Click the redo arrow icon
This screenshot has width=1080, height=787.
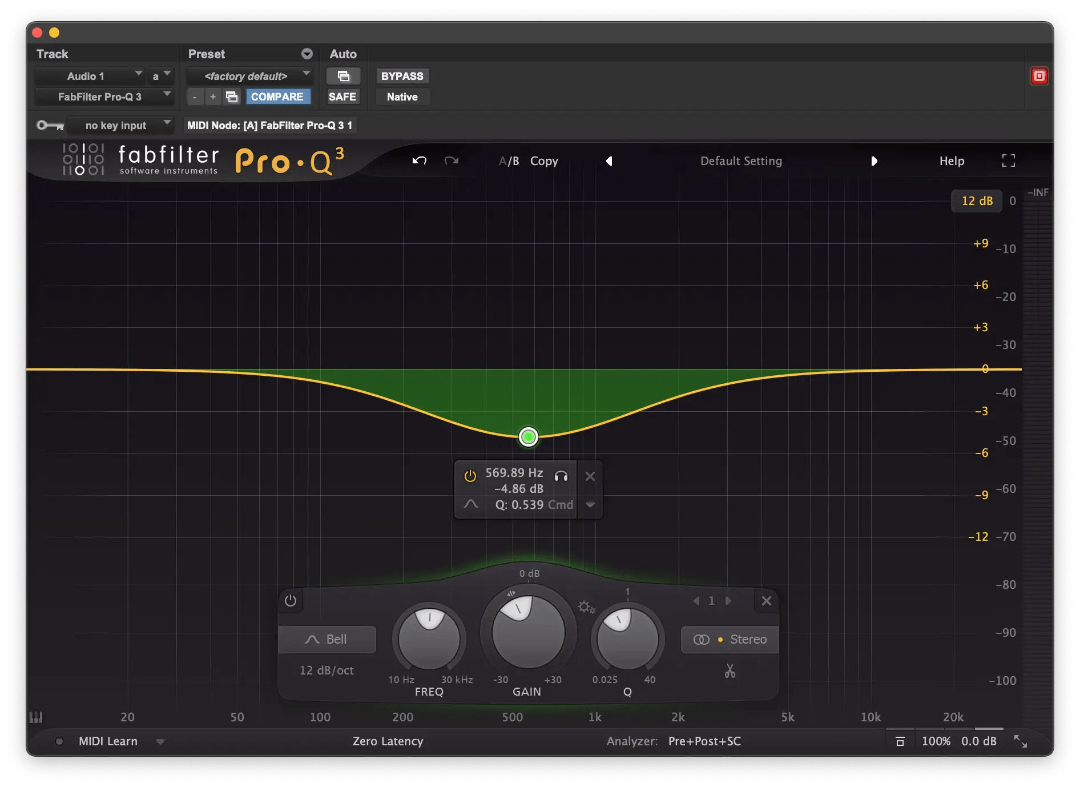click(452, 160)
